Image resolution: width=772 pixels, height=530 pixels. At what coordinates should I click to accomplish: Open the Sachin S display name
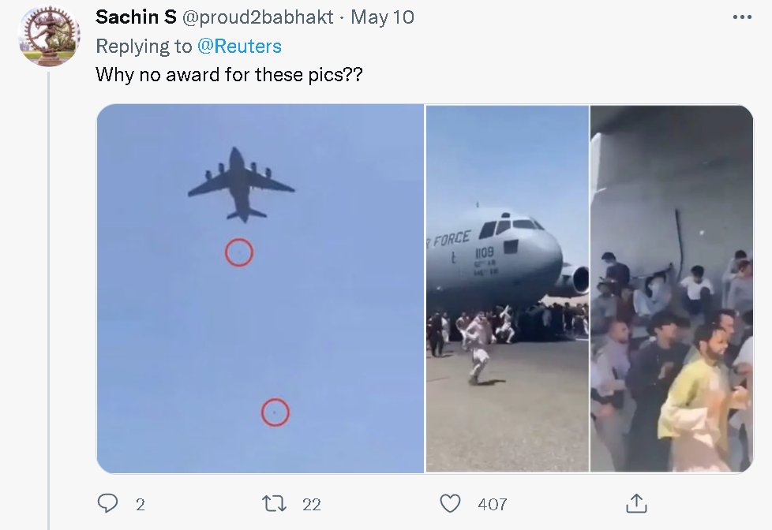point(136,17)
